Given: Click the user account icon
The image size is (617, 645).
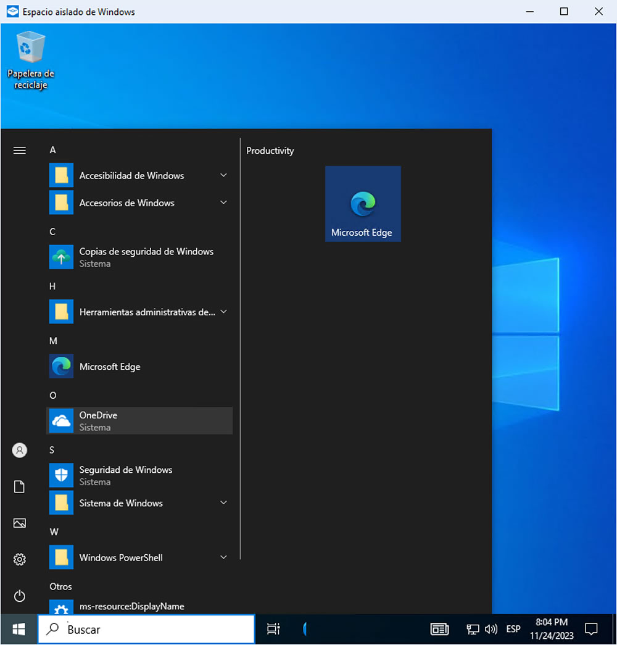Looking at the screenshot, I should [20, 451].
